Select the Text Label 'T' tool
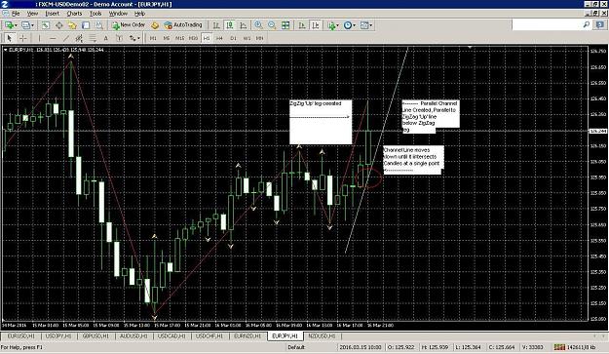 pos(119,38)
